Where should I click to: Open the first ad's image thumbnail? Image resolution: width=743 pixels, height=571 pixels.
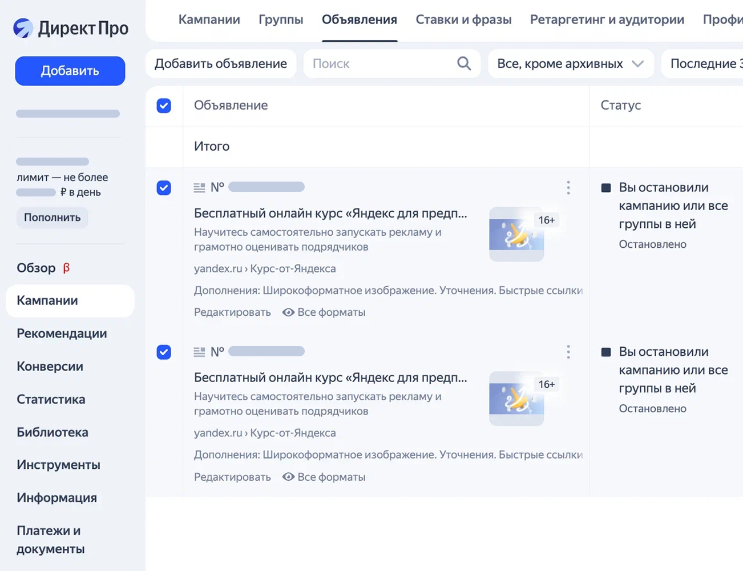point(516,234)
